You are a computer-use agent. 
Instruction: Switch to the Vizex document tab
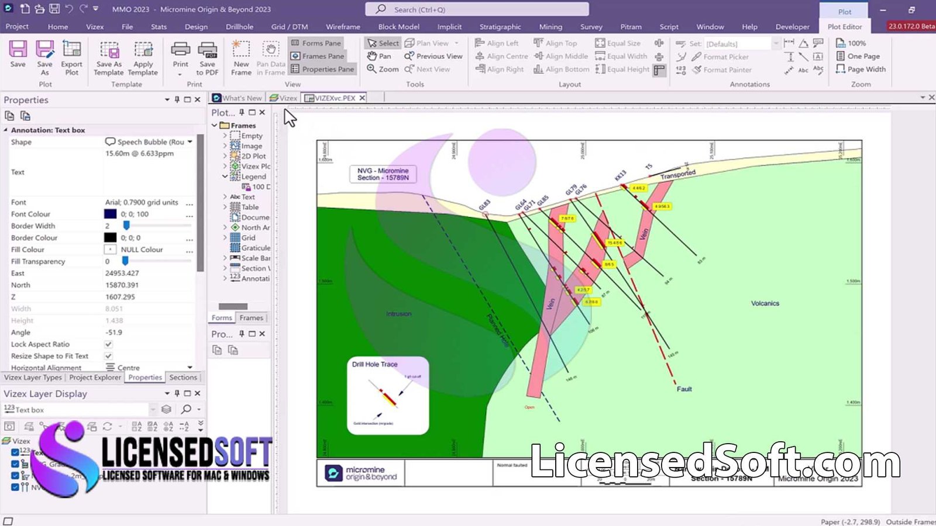click(x=284, y=98)
